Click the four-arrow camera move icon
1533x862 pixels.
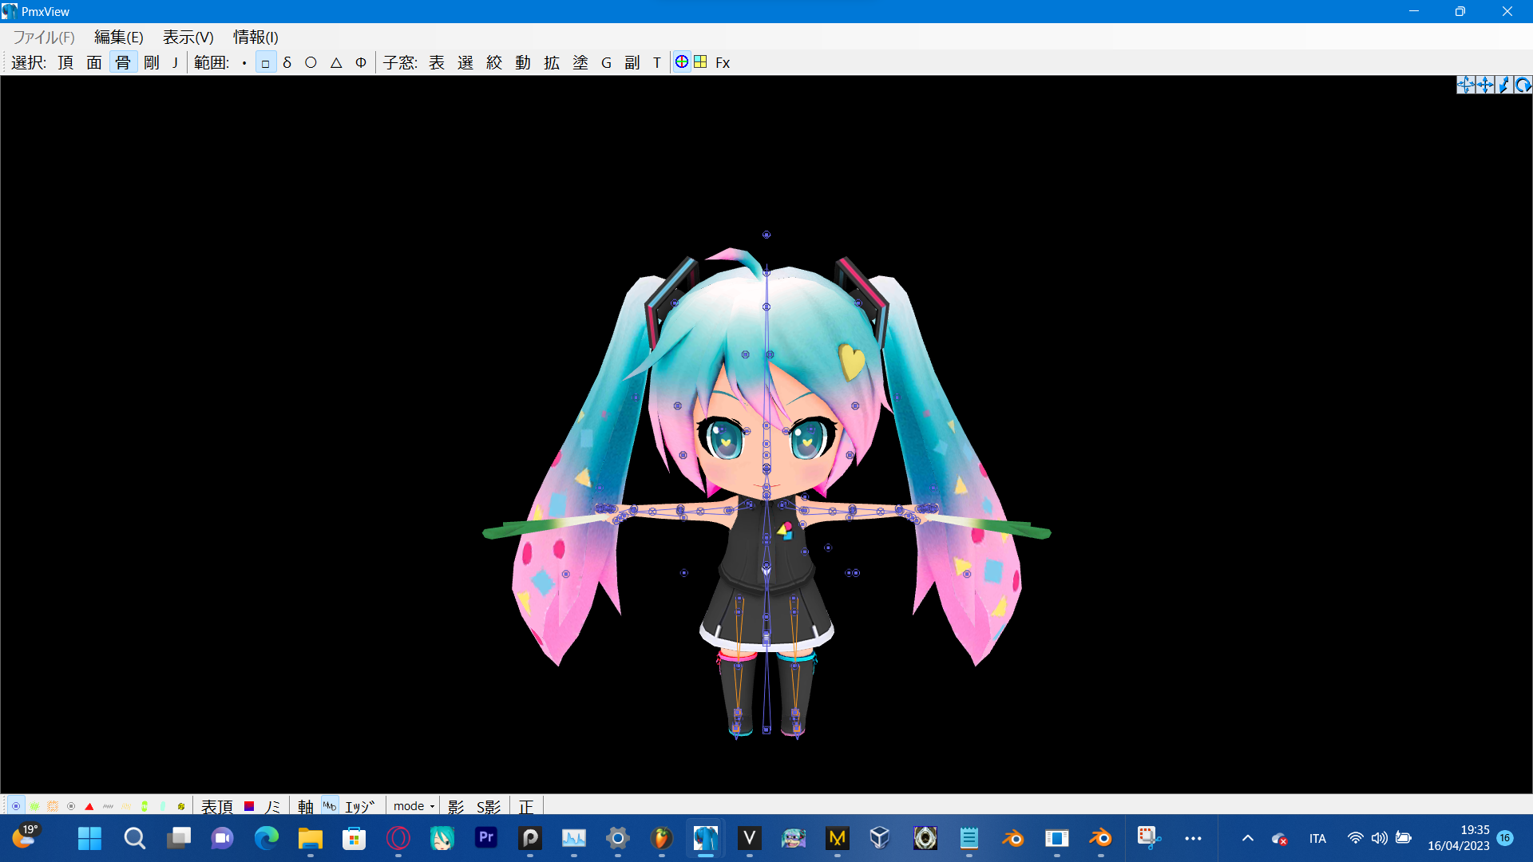(x=1466, y=85)
